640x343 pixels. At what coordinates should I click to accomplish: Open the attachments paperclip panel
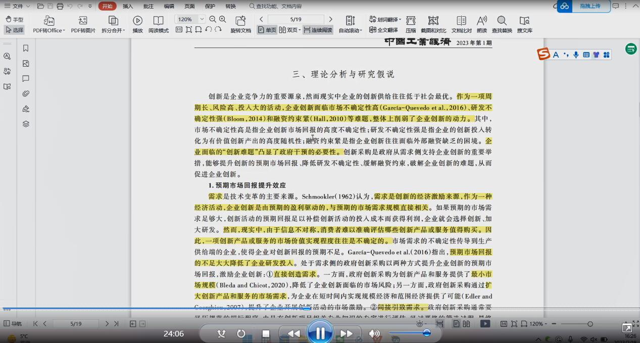click(x=26, y=93)
